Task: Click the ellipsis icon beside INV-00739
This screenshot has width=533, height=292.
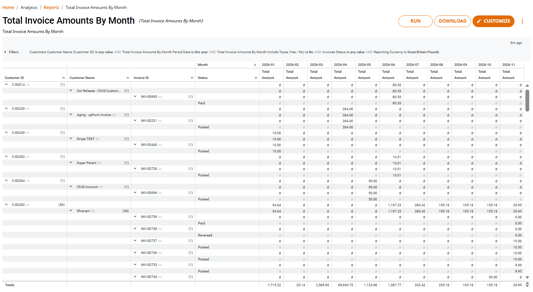Action: click(x=160, y=217)
